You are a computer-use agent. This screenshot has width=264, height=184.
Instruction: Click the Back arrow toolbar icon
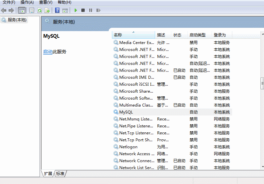click(x=4, y=10)
